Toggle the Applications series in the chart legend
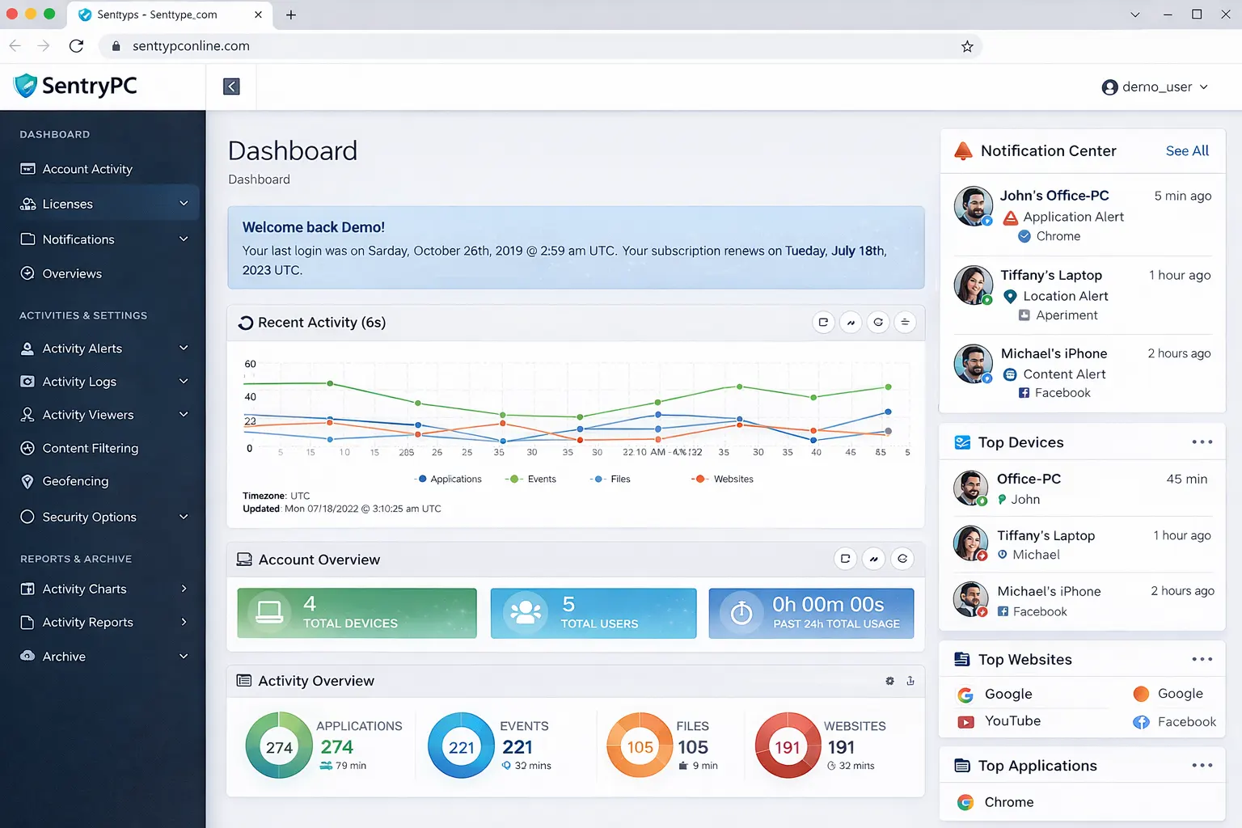 click(x=448, y=479)
